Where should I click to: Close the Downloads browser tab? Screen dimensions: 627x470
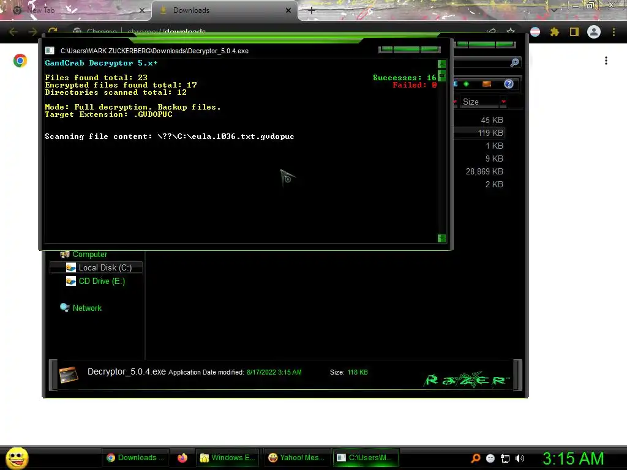pos(288,10)
